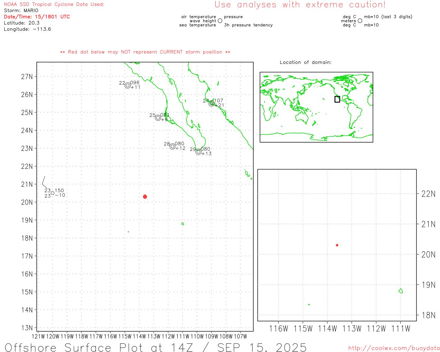Click the 20N latitude label on main map
This screenshot has height=352, width=440.
[27, 202]
